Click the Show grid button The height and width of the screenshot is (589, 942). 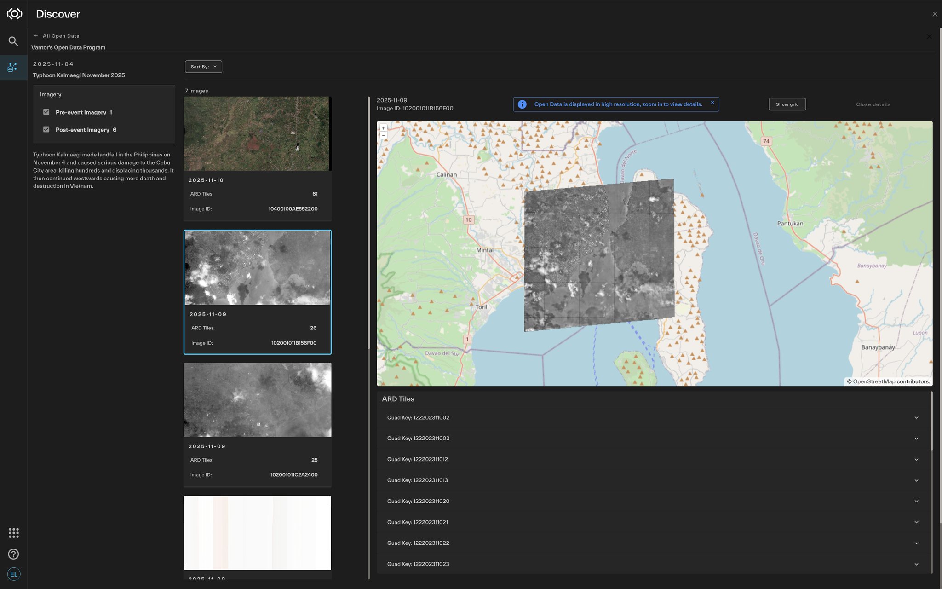pos(787,104)
